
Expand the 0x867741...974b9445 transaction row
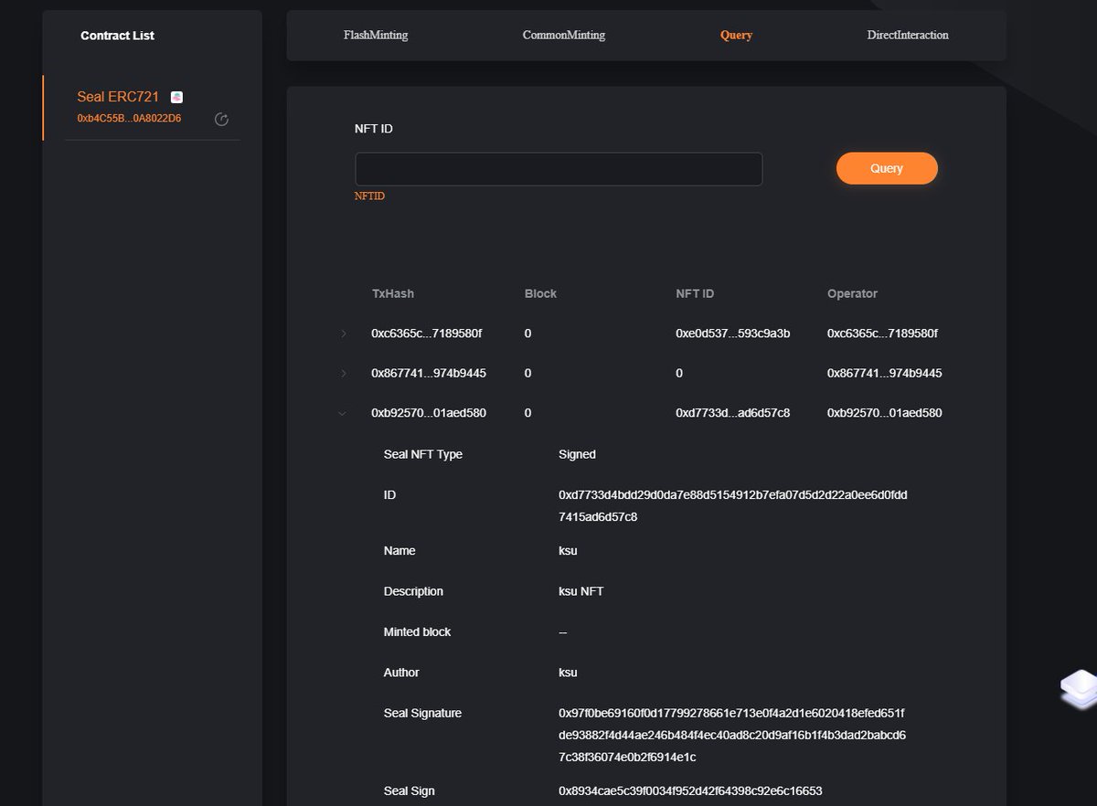[x=344, y=374]
